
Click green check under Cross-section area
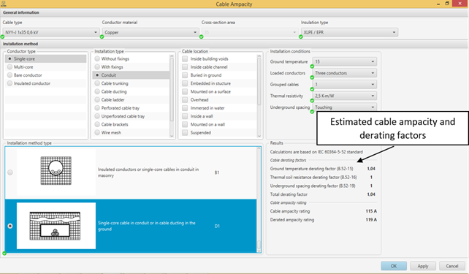pyautogui.click(x=202, y=37)
